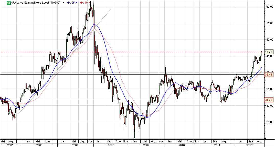The image size is (275, 147).
Task: Click the 45,00 price axis value
Action: [x=270, y=56]
